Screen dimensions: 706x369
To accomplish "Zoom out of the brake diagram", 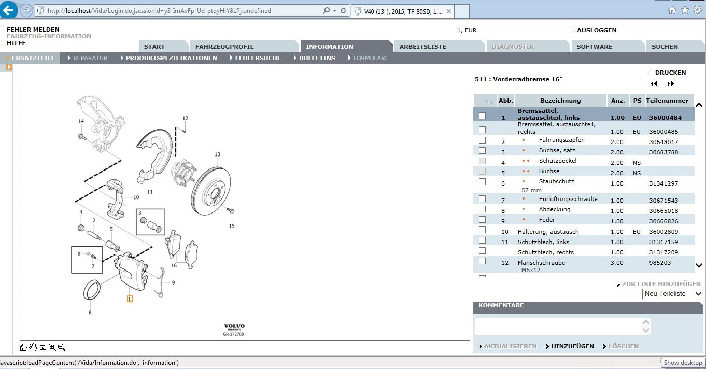I will point(62,347).
